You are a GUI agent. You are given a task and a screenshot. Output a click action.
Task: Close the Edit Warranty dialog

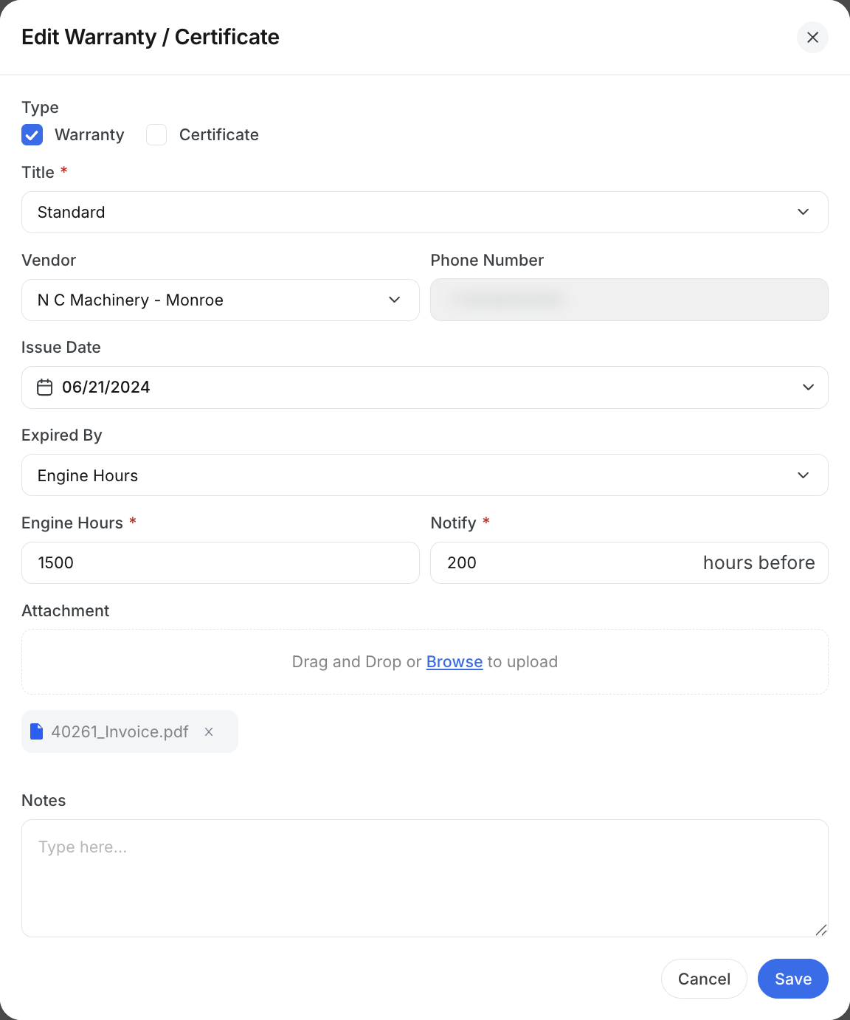click(x=812, y=38)
